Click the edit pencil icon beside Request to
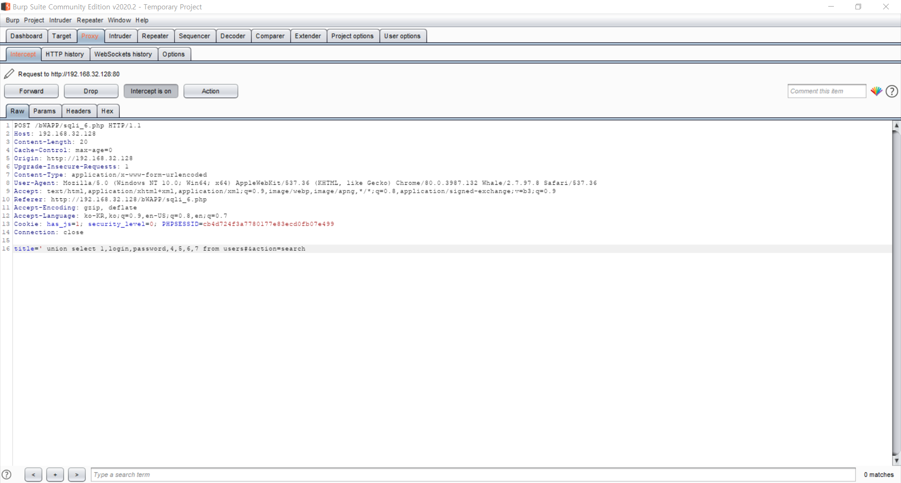 pos(9,74)
